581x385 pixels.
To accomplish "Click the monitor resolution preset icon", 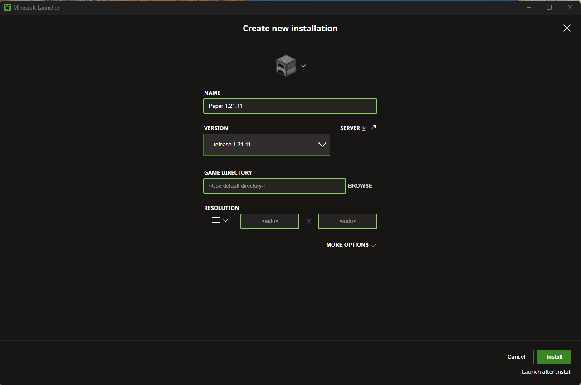I will click(216, 221).
